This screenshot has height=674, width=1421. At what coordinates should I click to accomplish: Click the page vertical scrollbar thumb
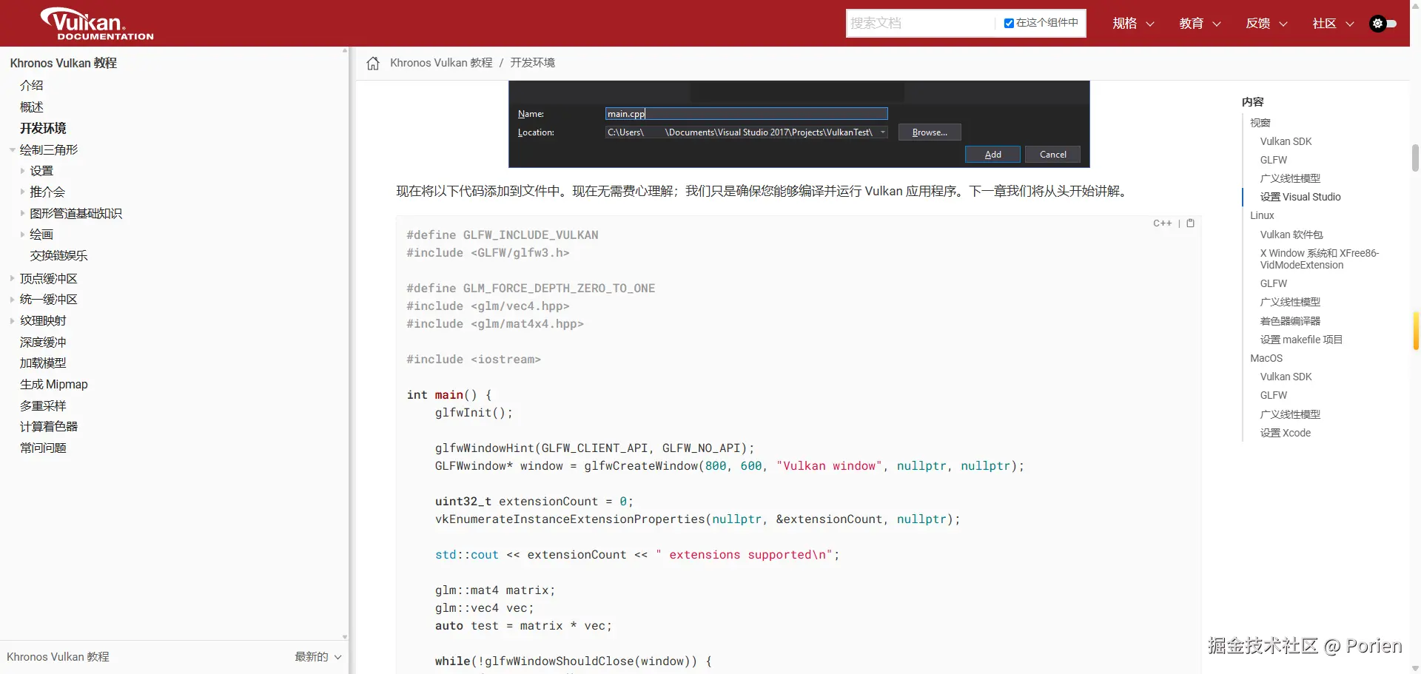1415,158
